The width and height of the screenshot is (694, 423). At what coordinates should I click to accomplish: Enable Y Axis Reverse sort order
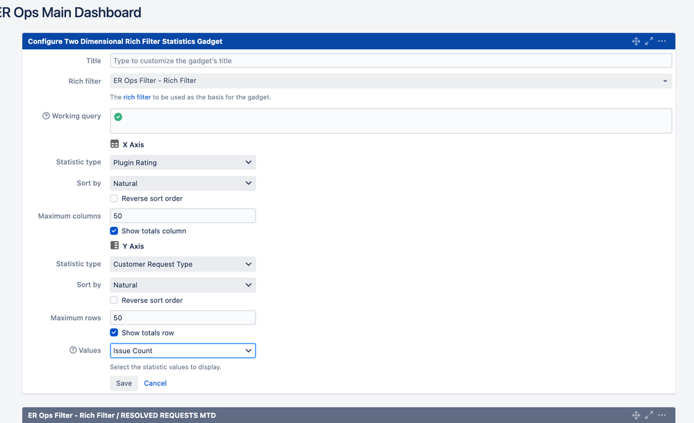(114, 300)
